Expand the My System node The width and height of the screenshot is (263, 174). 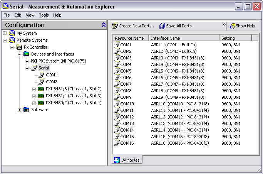5,33
